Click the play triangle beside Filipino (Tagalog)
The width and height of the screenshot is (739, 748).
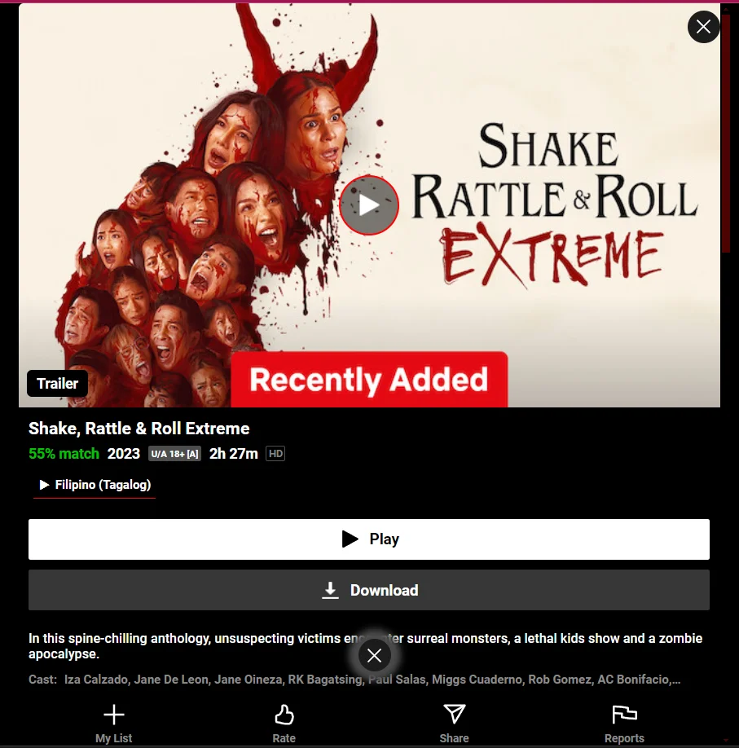[x=44, y=485]
